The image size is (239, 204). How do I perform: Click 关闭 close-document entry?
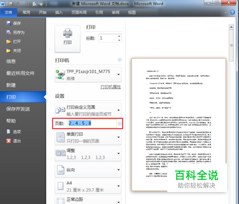coord(14,51)
